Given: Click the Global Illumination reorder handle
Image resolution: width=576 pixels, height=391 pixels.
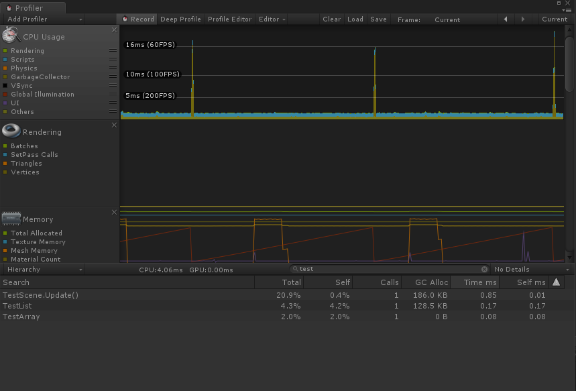Looking at the screenshot, I should click(113, 94).
